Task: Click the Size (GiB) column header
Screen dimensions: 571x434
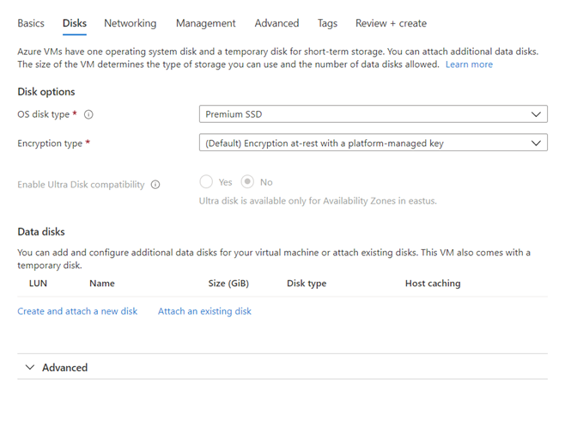Action: (x=228, y=284)
